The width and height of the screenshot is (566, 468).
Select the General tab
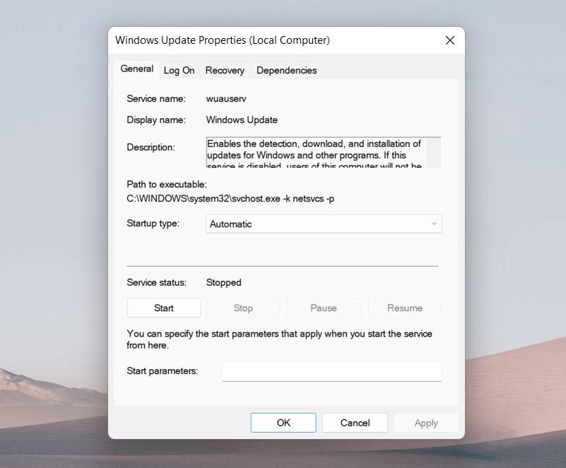coord(136,69)
